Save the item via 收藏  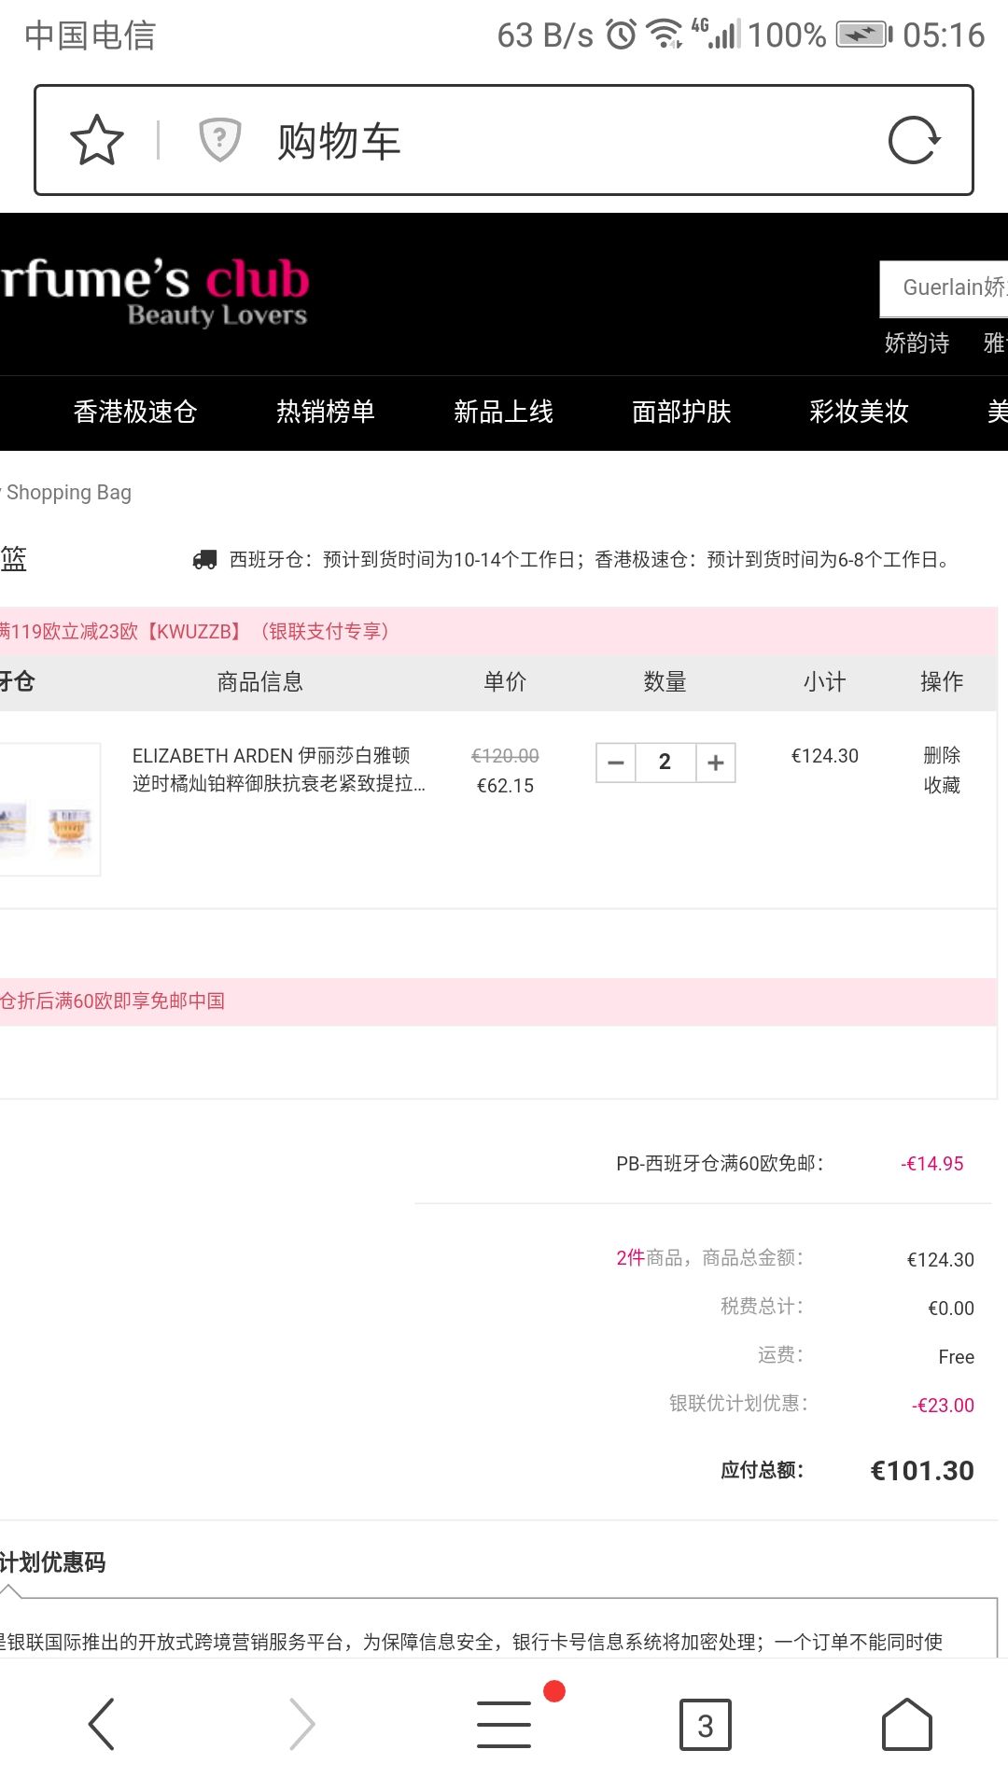pos(942,785)
